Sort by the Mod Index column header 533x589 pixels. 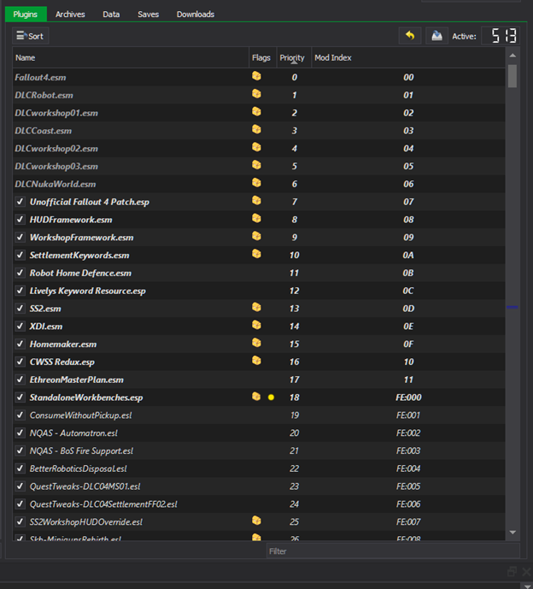point(408,57)
